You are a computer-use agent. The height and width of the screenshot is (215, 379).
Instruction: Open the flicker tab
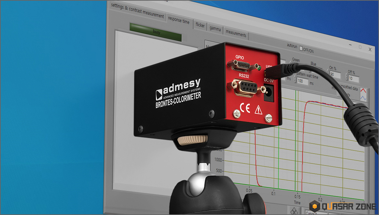click(200, 25)
